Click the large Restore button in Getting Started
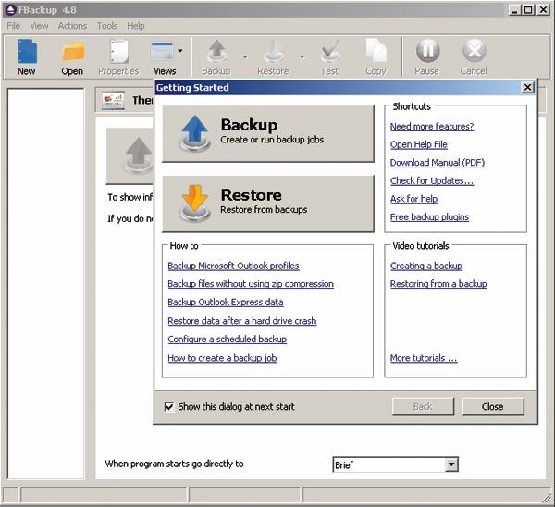Viewport: 555px width, 507px height. pyautogui.click(x=268, y=204)
